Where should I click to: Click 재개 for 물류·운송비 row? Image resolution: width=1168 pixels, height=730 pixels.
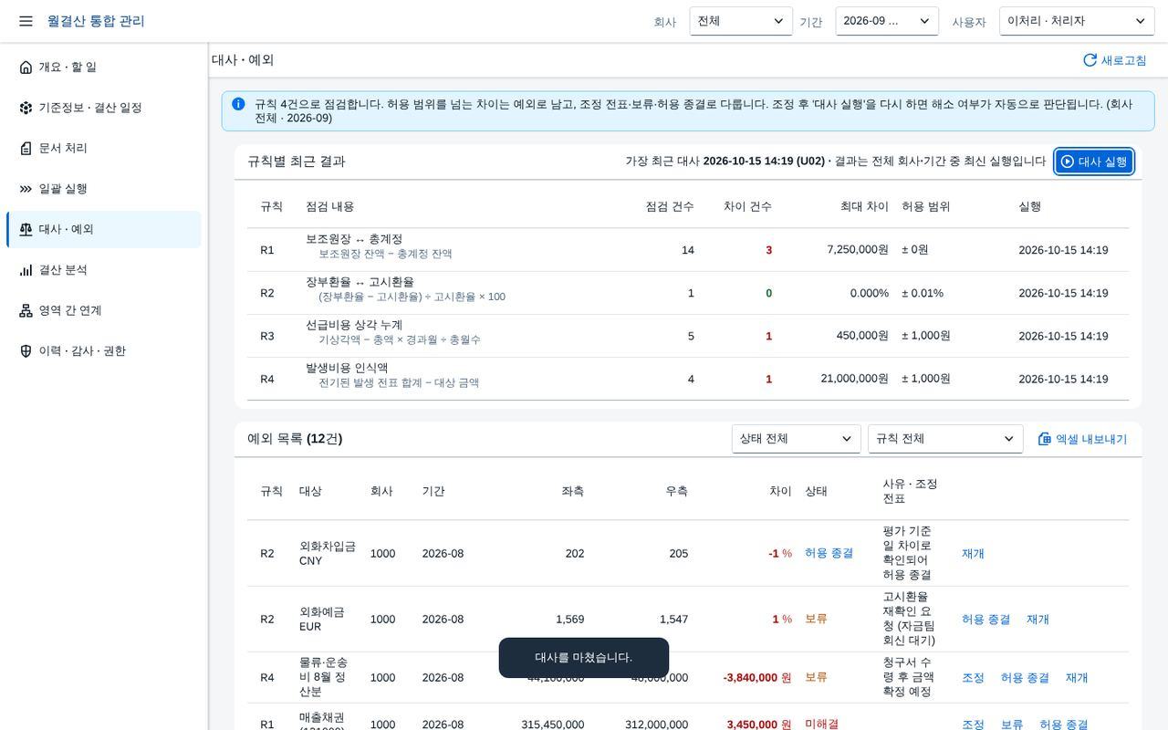point(1077,678)
